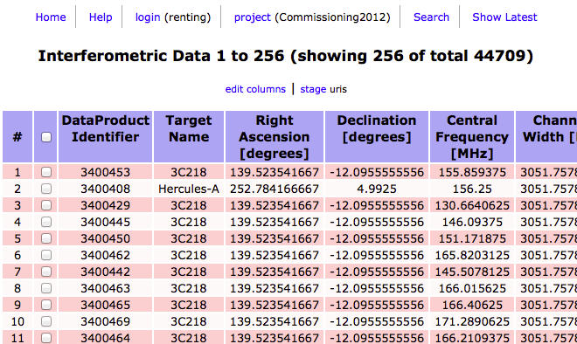Click the Target Name column header
577x344 pixels.
[189, 128]
